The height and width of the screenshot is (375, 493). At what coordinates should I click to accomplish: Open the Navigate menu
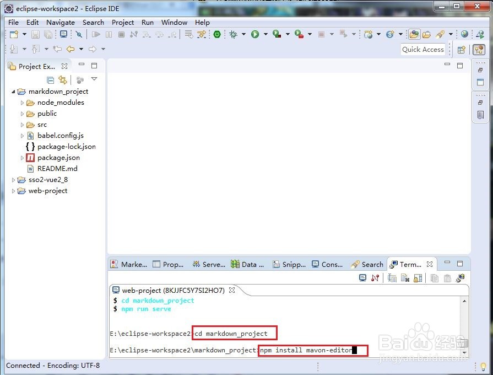pos(61,23)
